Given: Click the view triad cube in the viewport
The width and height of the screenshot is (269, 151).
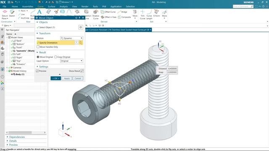Looking at the screenshot, I should click(x=62, y=132).
